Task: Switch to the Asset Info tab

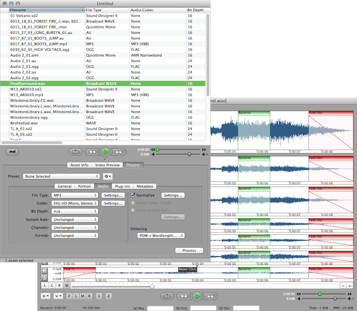Action: [x=79, y=165]
